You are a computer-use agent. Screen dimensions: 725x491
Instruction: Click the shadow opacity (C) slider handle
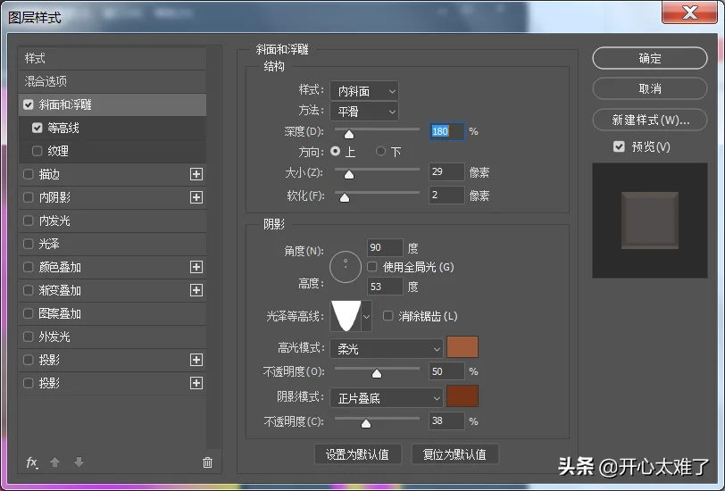point(366,423)
